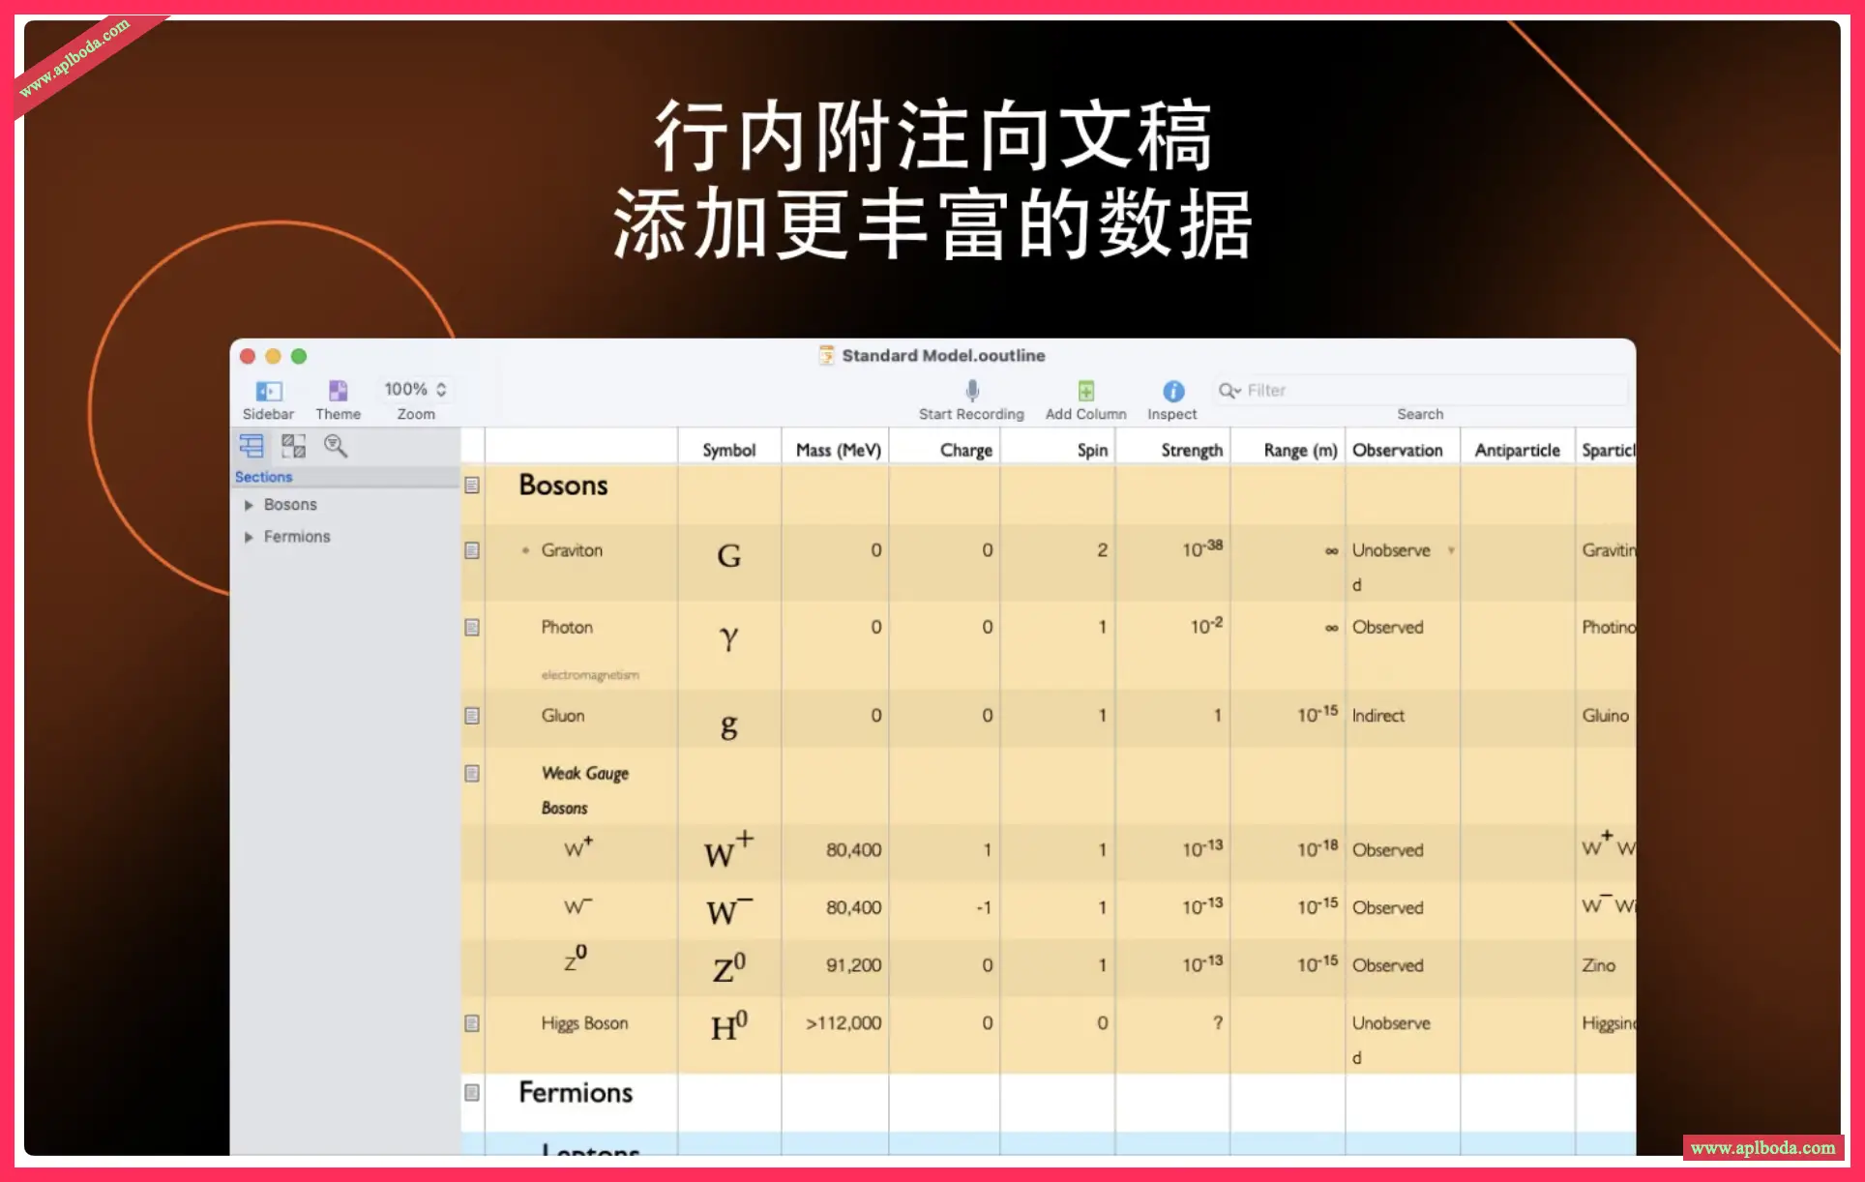This screenshot has width=1865, height=1182.
Task: Open Graviton Observation cell popup arrow
Action: tap(1450, 550)
